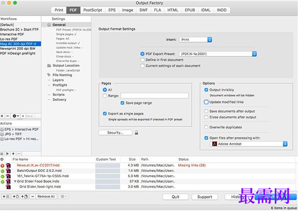This screenshot has width=300, height=213.
Task: Select the PDF Export Preset radio button
Action: [142, 54]
